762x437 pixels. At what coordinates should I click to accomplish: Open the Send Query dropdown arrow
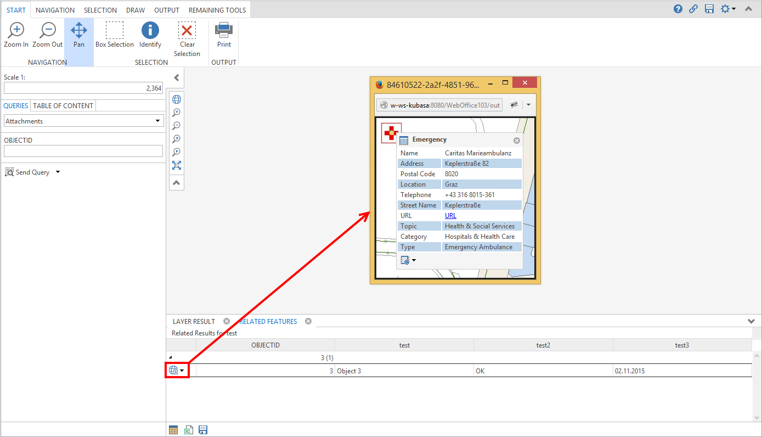point(57,172)
